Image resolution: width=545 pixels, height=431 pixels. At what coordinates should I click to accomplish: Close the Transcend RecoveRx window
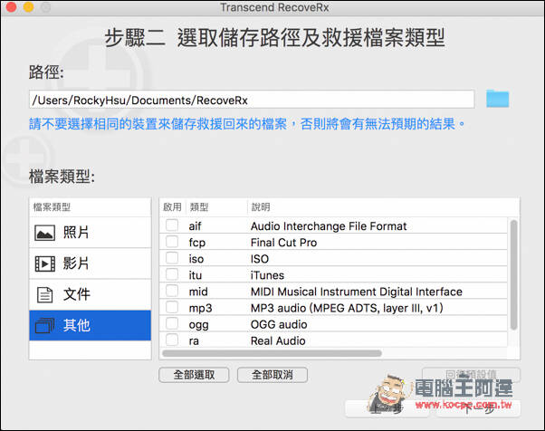coord(11,7)
